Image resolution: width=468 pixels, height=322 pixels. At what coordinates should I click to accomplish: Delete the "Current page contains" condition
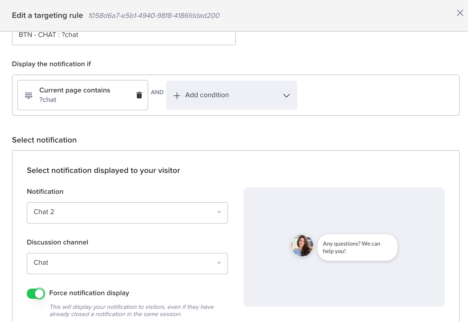139,95
